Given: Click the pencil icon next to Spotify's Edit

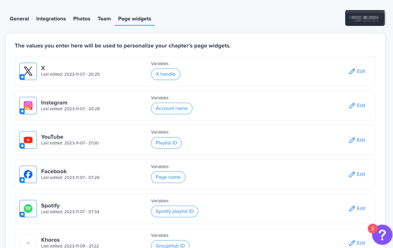Looking at the screenshot, I should click(x=352, y=209).
